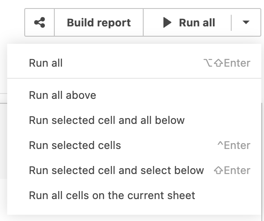This screenshot has height=221, width=264.
Task: Click the separator line under Run all entry
Action: coord(134,78)
